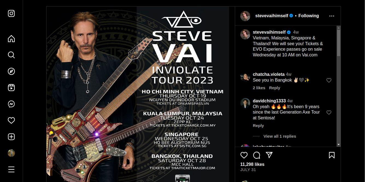Create a new post with plus icon
The image size is (365, 182).
[x=11, y=137]
